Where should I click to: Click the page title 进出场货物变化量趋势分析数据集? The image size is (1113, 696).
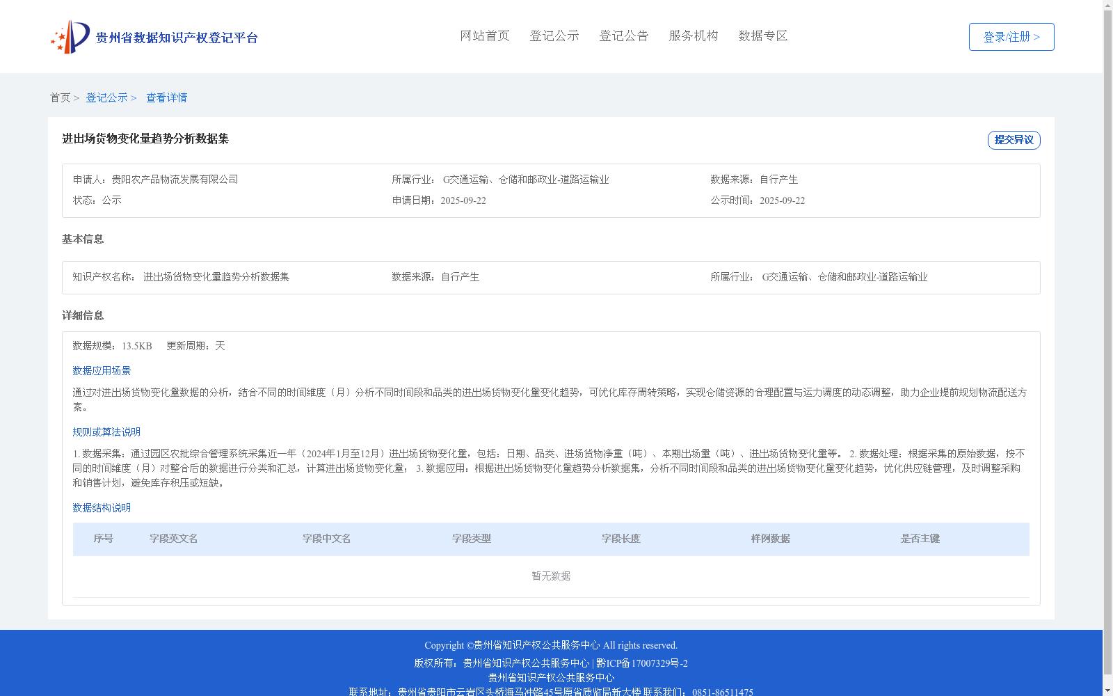[x=145, y=139]
